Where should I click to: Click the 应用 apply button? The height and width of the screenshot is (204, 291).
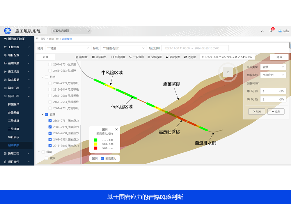[x=276, y=112]
